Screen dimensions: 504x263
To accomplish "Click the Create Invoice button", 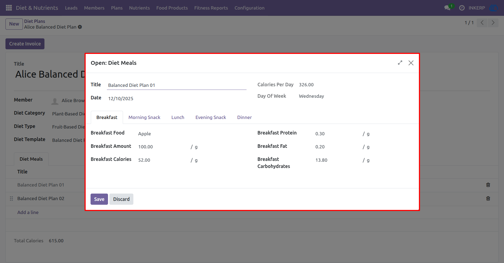I will click(25, 44).
